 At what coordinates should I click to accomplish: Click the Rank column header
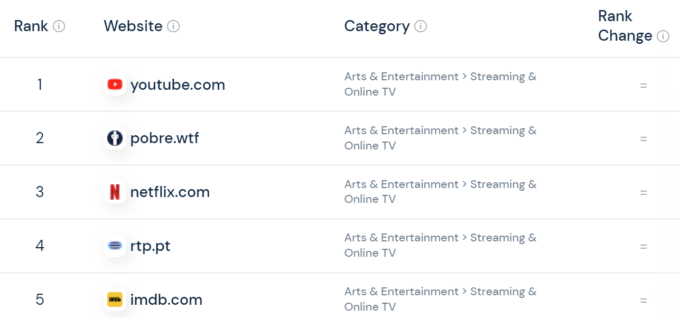click(x=31, y=26)
